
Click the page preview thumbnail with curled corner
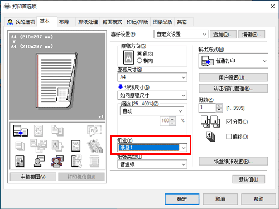tap(56, 81)
